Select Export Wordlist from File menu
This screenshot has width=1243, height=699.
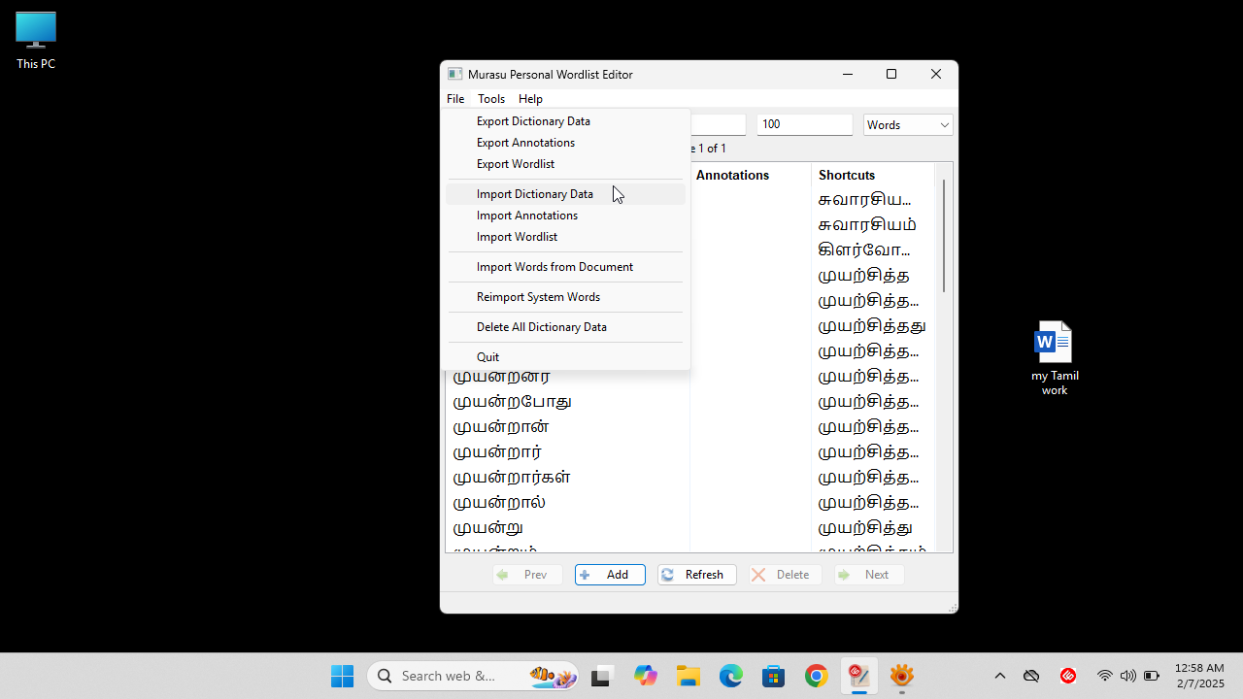(x=516, y=164)
